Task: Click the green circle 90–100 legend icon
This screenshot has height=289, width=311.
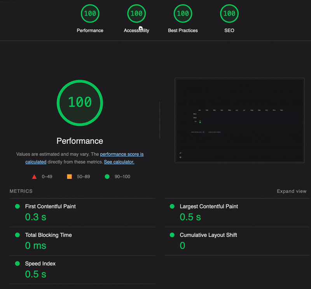Action: [x=107, y=177]
